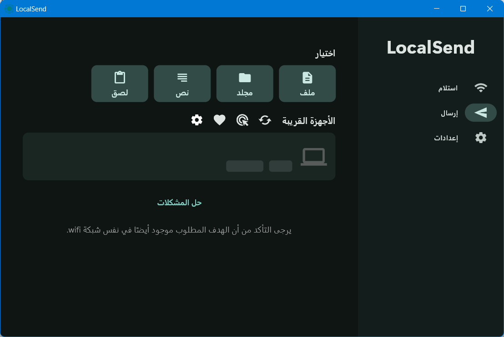Open the troubleshoot link حل المشكلات
This screenshot has width=504, height=337.
click(x=179, y=203)
